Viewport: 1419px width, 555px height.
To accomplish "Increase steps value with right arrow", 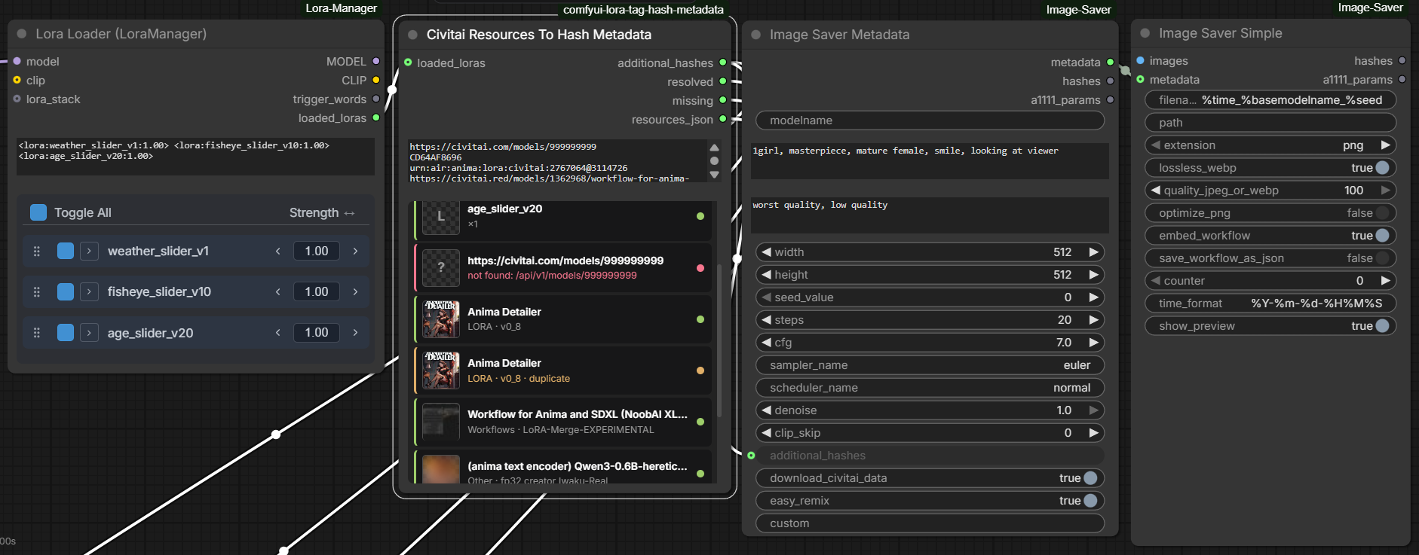I will coord(1093,320).
